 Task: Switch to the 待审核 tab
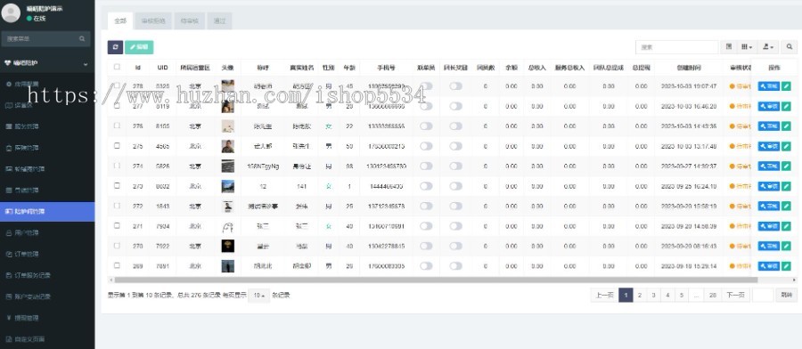pyautogui.click(x=189, y=21)
